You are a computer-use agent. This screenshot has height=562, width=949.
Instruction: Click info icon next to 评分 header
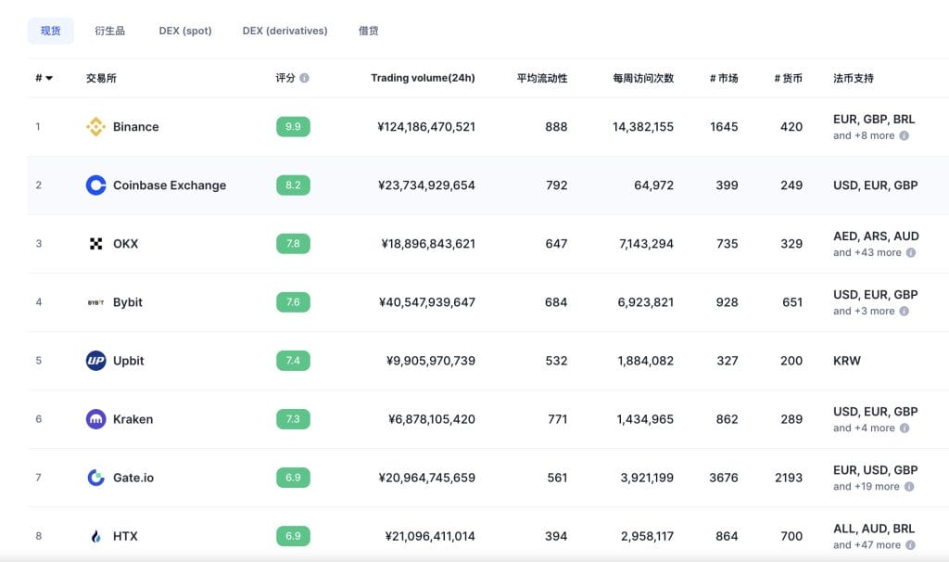(x=305, y=79)
